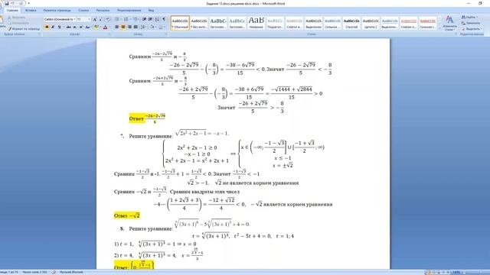490x275 pixels.
Task: Open the Line Spacing dropdown
Action: (143, 27)
